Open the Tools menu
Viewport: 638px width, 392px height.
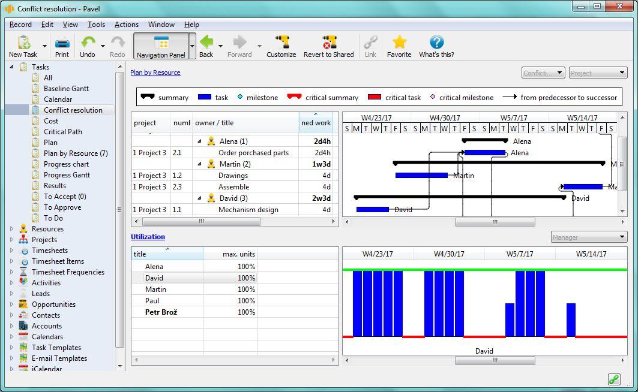[x=96, y=25]
